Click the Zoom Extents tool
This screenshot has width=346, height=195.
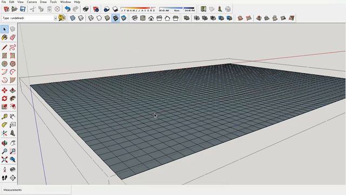[x=4, y=159]
